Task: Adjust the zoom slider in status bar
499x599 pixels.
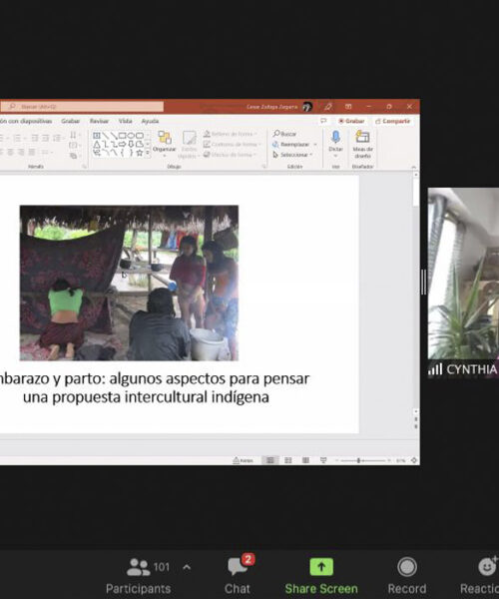Action: pyautogui.click(x=358, y=460)
